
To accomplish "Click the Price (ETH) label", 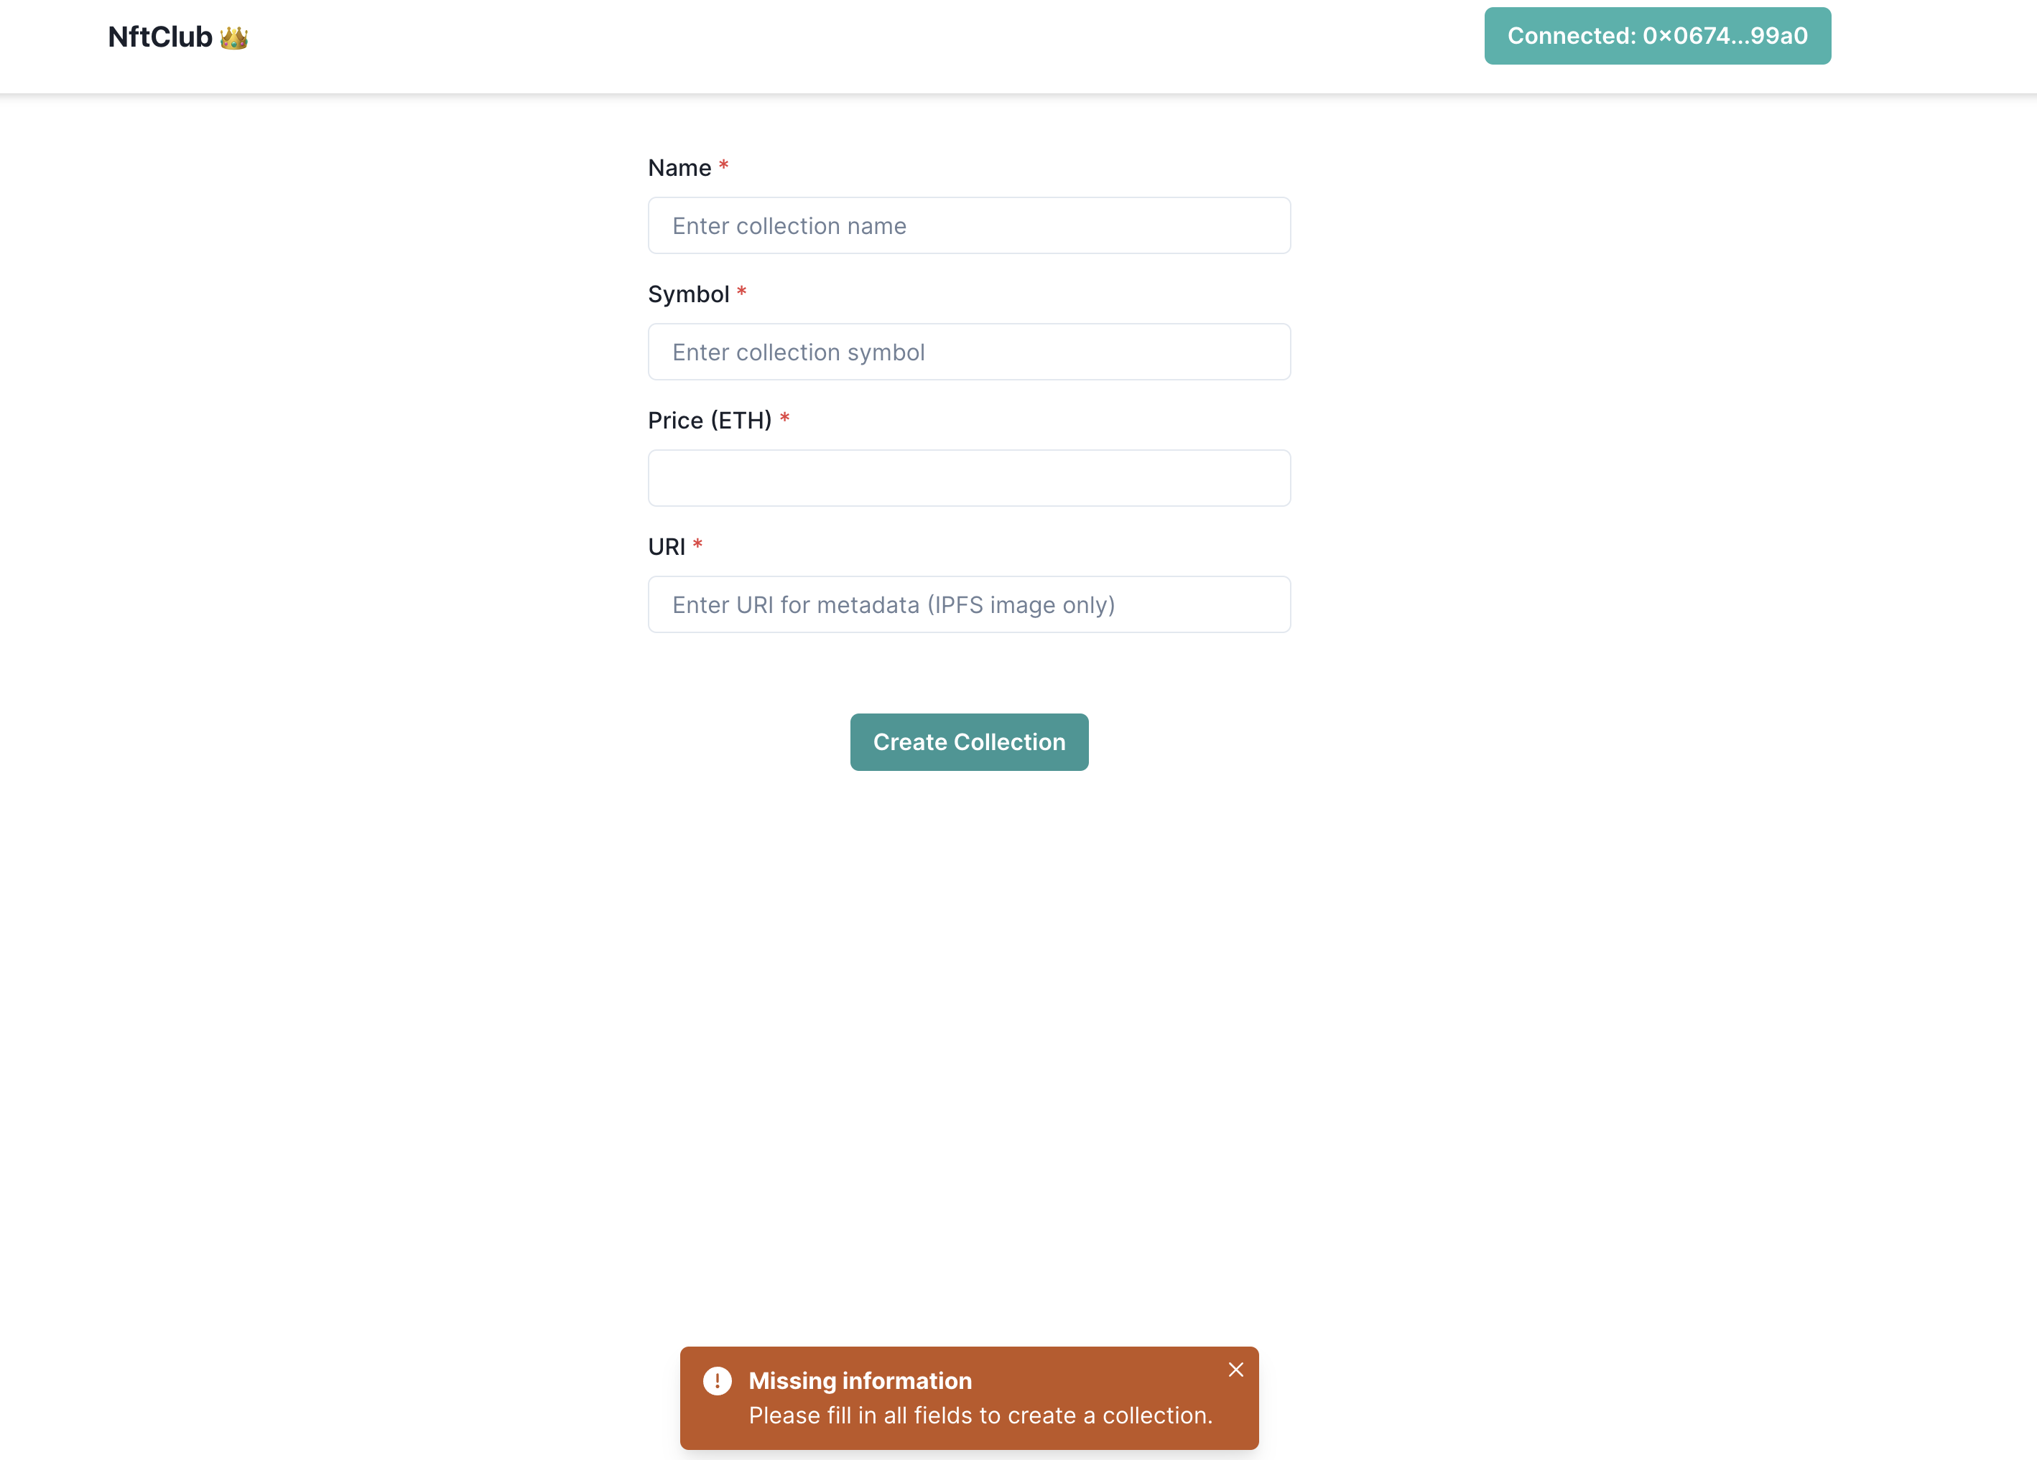I will [x=710, y=420].
